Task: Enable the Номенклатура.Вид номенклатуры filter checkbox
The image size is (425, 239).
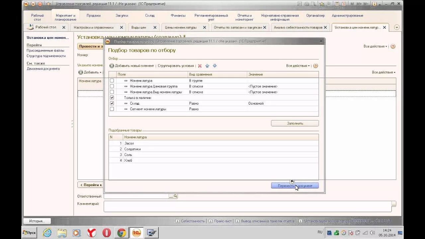Action: [112, 92]
